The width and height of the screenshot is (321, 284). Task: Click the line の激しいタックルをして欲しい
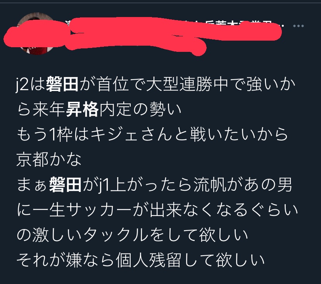133,235
